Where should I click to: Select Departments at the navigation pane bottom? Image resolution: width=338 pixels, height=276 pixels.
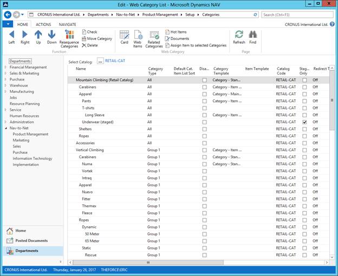tap(32, 251)
